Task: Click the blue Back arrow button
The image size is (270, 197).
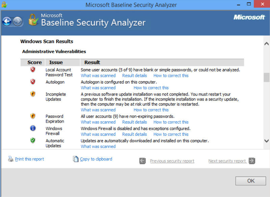Action: [x=7, y=22]
